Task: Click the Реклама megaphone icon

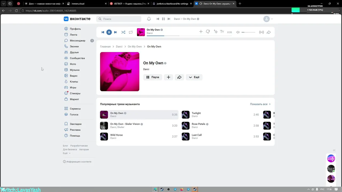Action: (66, 130)
